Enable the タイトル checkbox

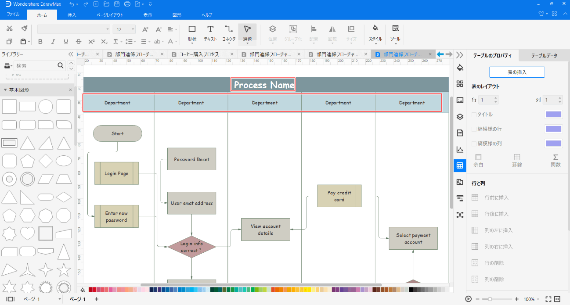pos(474,115)
